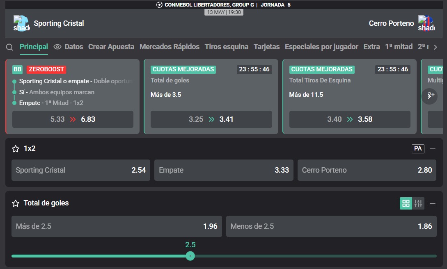This screenshot has width=447, height=269.
Task: Open the Tiros esquina tab
Action: click(x=227, y=47)
